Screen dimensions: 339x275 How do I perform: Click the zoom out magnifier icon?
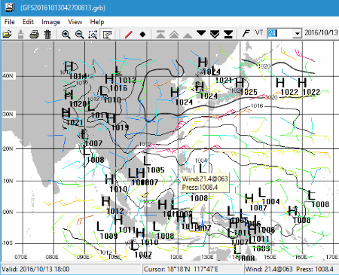[80, 34]
